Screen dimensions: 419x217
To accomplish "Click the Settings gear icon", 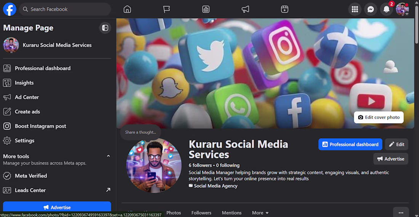I will point(7,141).
